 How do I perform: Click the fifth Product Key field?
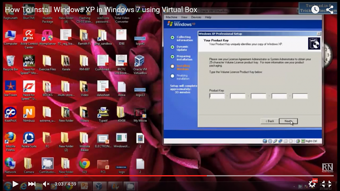pos(300,96)
